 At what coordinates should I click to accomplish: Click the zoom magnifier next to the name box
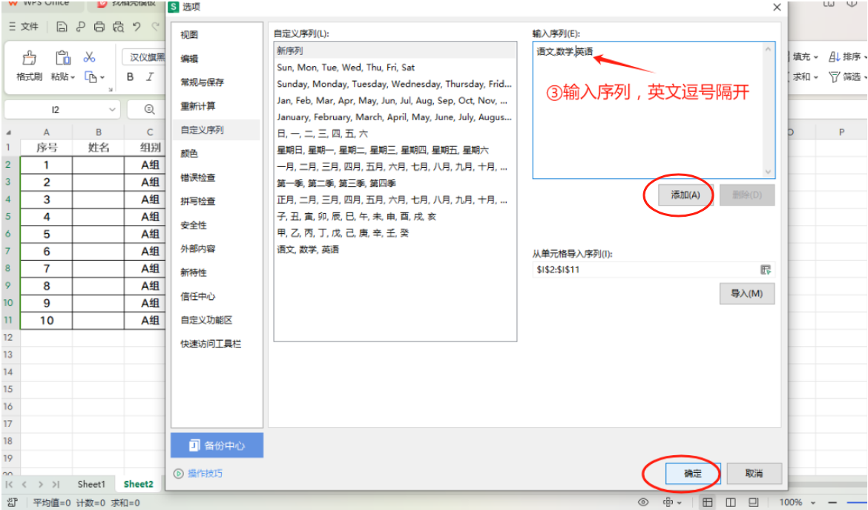[149, 110]
